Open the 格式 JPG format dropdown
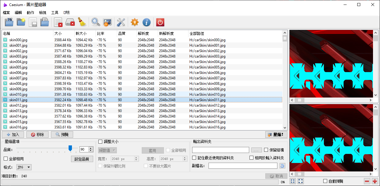The height and width of the screenshot is (186, 380). (24, 167)
